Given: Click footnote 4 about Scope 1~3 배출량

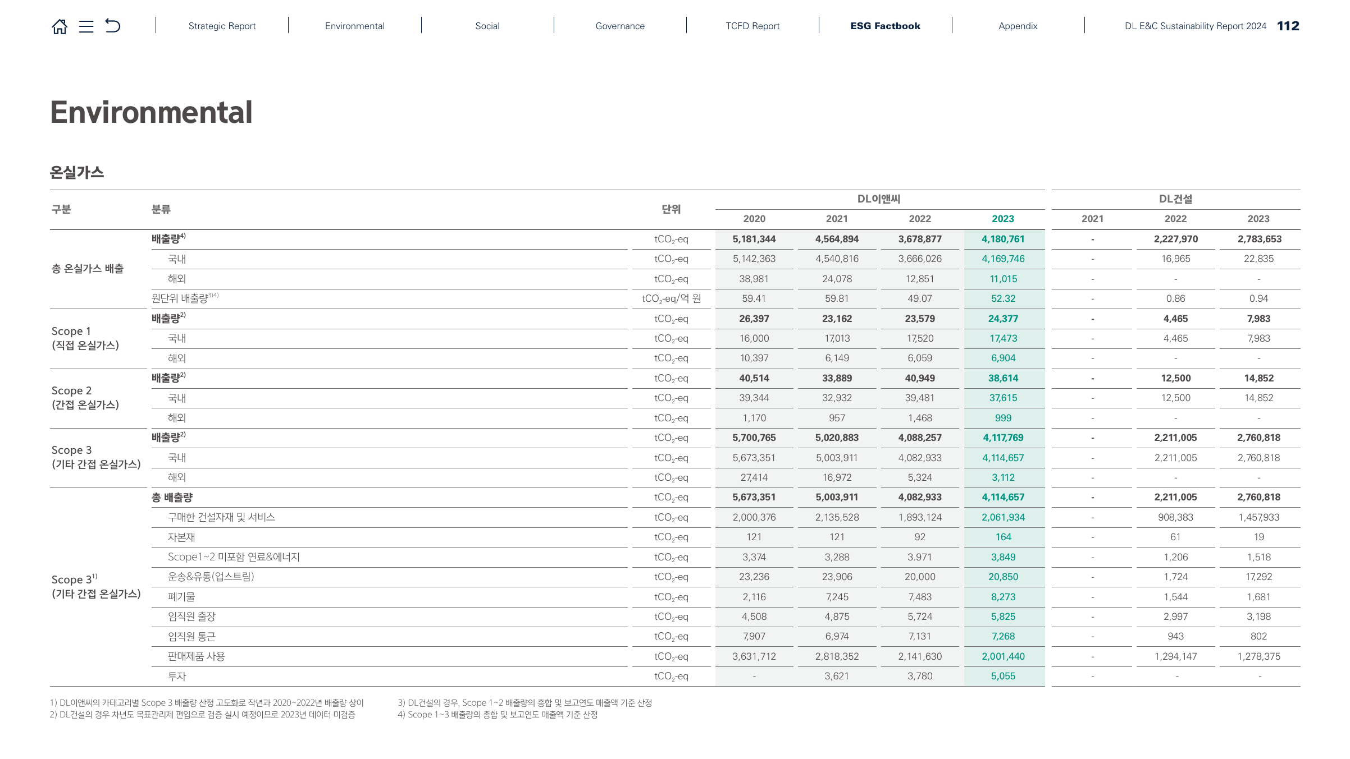Looking at the screenshot, I should point(498,715).
